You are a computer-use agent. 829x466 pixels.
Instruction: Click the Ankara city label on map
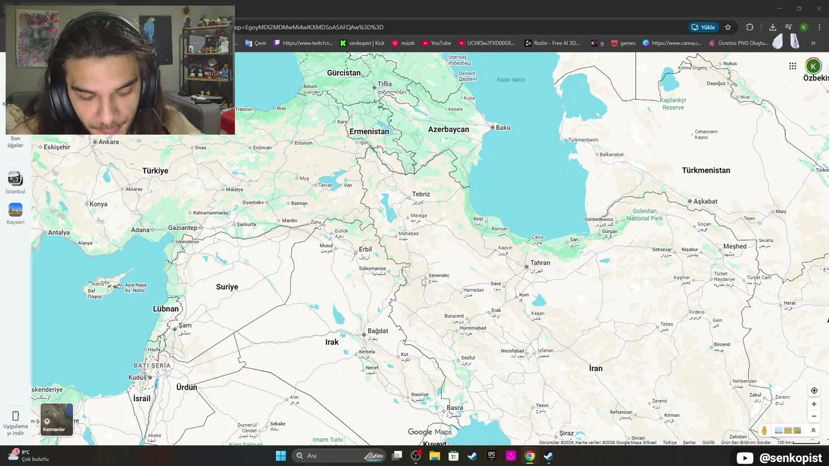click(108, 142)
